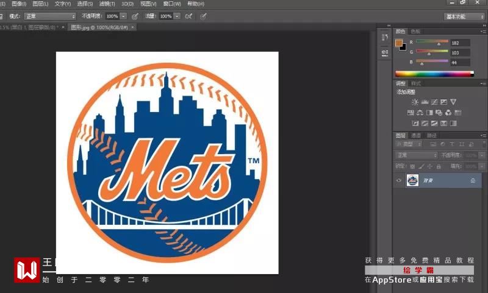Screen dimensions: 488x293
Task: Open the 不透明度 dropdown arrow in options bar
Action: click(x=124, y=16)
